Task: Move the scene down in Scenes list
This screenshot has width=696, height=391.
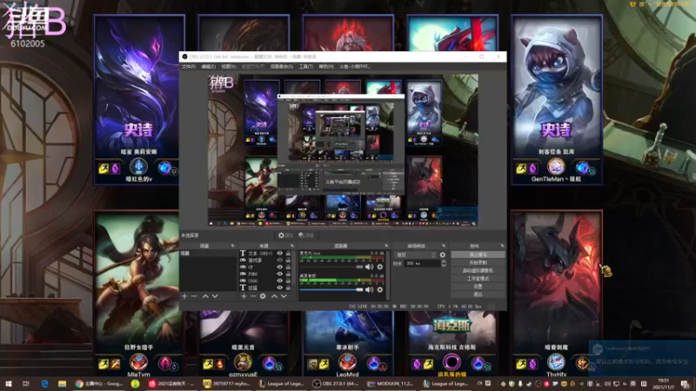Action: tap(215, 296)
